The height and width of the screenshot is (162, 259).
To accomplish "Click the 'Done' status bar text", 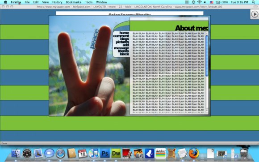I will click(x=4, y=143).
